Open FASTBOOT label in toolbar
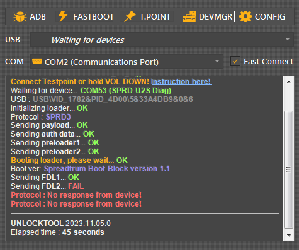Viewport: 299px width, 250px height. tap(93, 16)
